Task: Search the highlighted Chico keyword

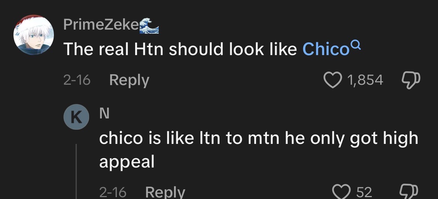Action: pos(326,49)
